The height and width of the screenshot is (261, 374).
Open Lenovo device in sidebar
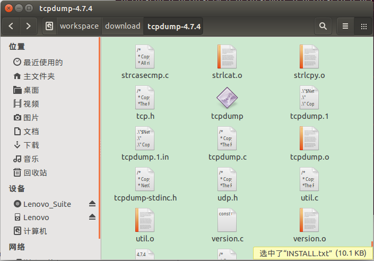[x=31, y=217]
